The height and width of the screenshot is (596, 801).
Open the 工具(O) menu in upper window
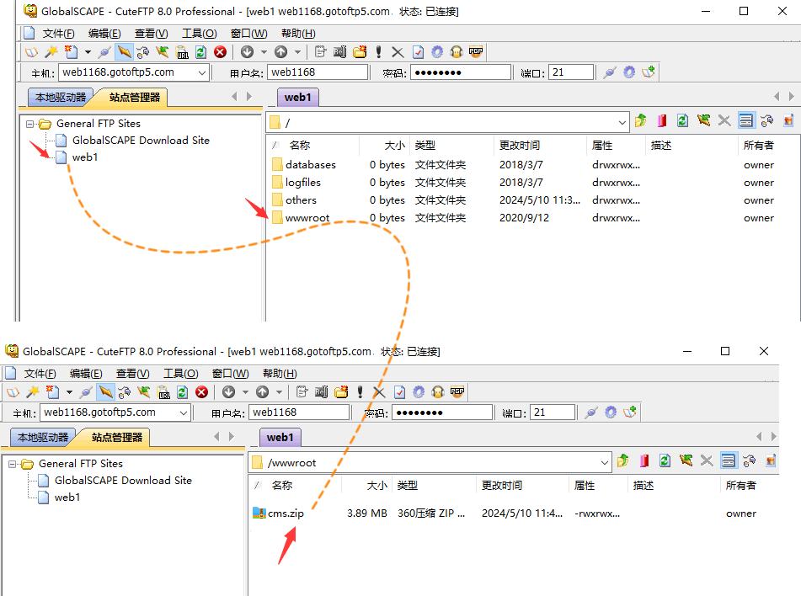pyautogui.click(x=199, y=34)
